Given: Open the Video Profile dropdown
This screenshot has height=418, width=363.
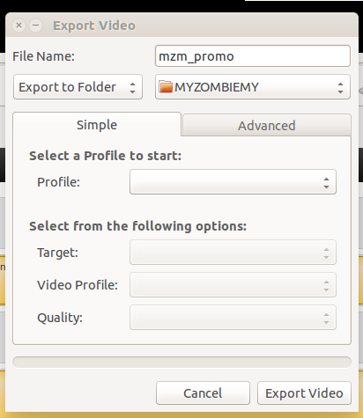Looking at the screenshot, I should [233, 285].
